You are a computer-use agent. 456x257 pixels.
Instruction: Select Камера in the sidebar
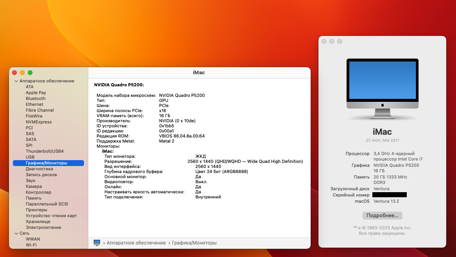click(x=34, y=186)
